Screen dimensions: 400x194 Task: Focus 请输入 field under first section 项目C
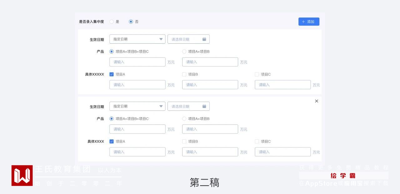[x=282, y=85]
